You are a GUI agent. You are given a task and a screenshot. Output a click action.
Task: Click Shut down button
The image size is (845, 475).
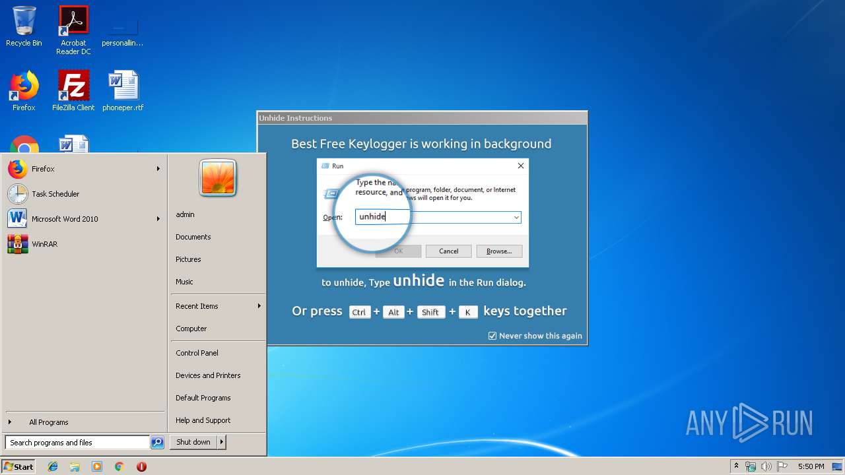click(x=193, y=442)
